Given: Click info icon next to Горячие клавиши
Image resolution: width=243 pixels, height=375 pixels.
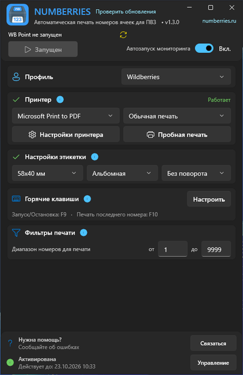Looking at the screenshot, I should pos(87,199).
